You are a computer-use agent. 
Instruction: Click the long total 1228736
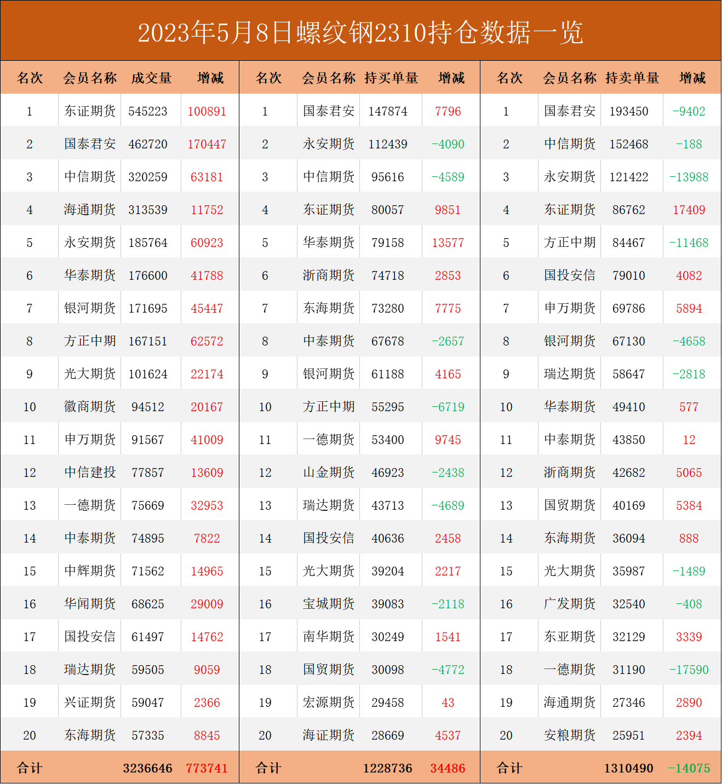[x=388, y=768]
